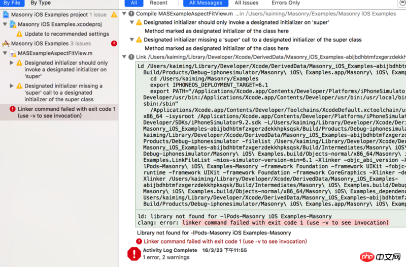Expand sidebar 'initializer missing a super call' warning
The height and width of the screenshot is (267, 406).
point(12,85)
